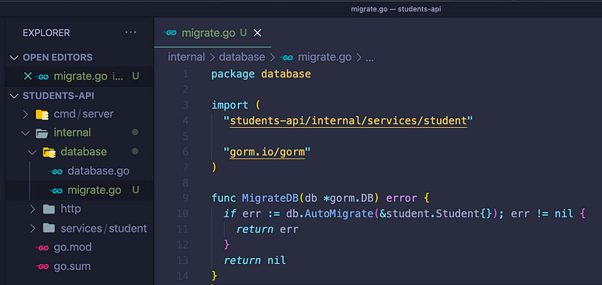Expand the cmd/server folder chevron
Screen dimensions: 602x285
coord(26,114)
